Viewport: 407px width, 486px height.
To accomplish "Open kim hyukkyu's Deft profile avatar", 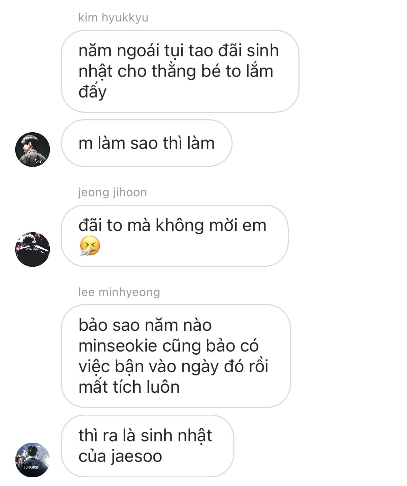I will 32,149.
